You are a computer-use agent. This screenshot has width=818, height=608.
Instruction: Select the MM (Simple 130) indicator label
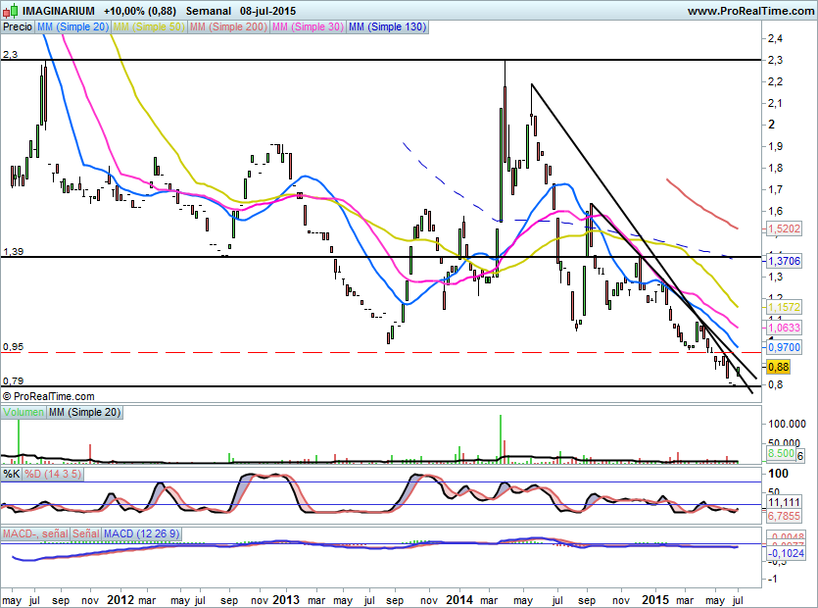coord(388,26)
